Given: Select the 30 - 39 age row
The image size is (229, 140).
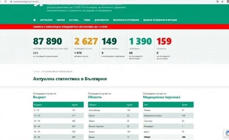Looking at the screenshot, I should click(58, 121).
